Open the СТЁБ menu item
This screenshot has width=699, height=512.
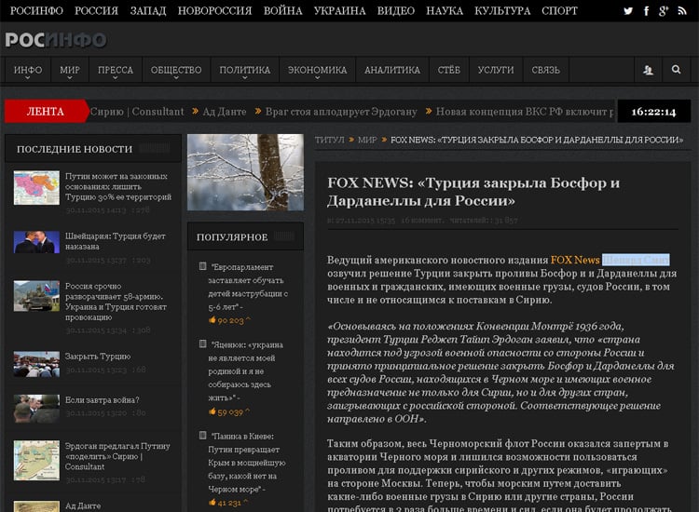point(449,71)
